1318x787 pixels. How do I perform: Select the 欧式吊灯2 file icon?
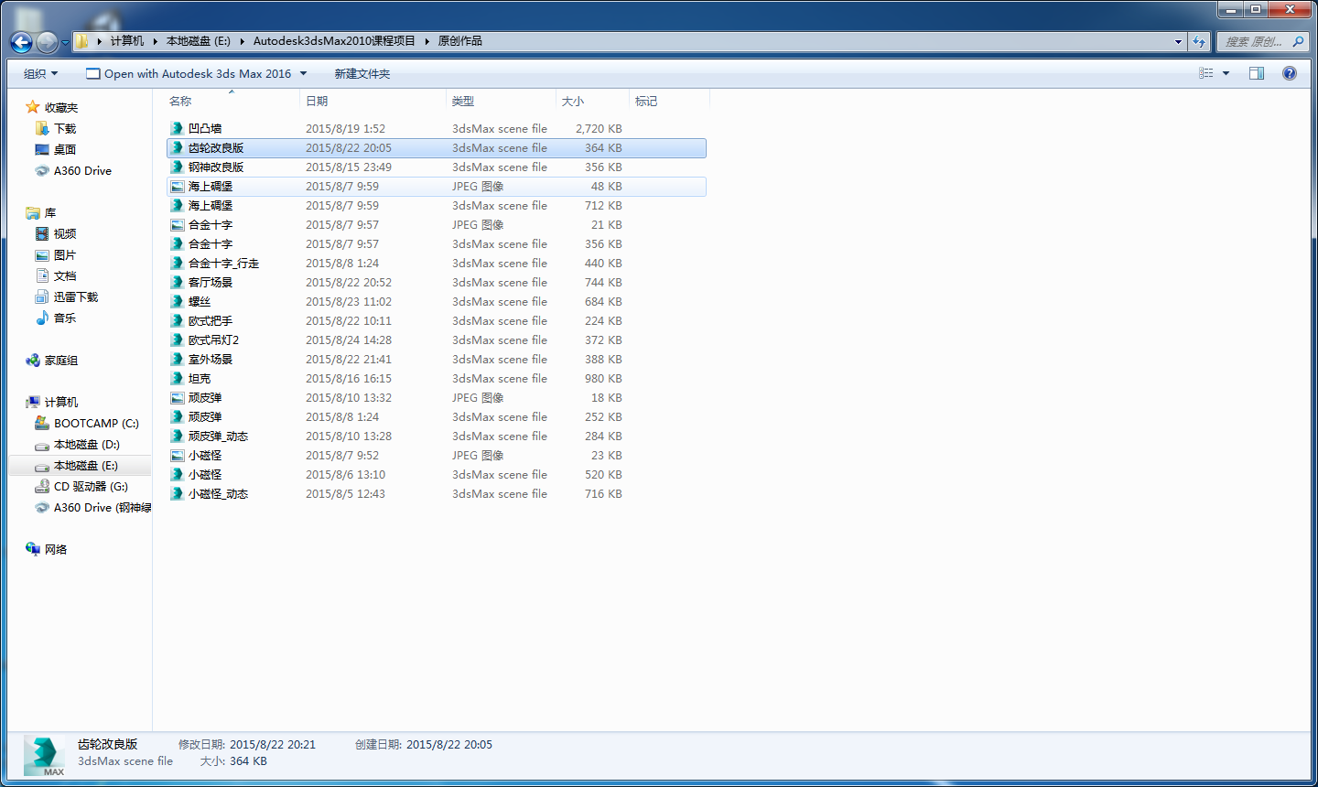(x=177, y=340)
